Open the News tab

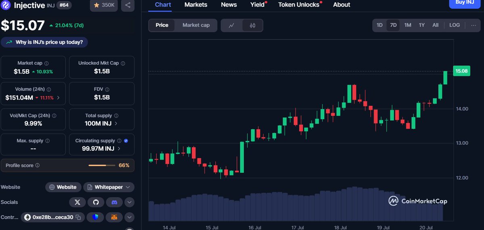click(229, 4)
